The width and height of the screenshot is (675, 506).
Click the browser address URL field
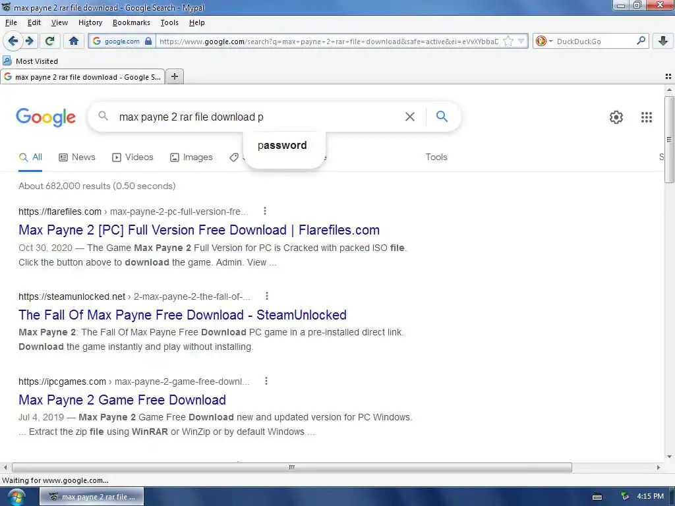pos(328,42)
